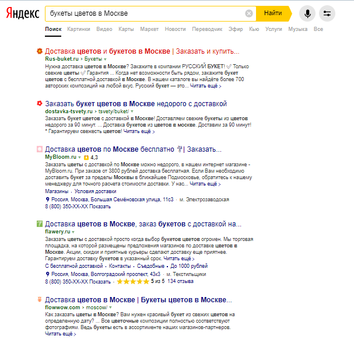Expand dropdown arrow next to Rus-buket.ru Букеты

point(105,60)
